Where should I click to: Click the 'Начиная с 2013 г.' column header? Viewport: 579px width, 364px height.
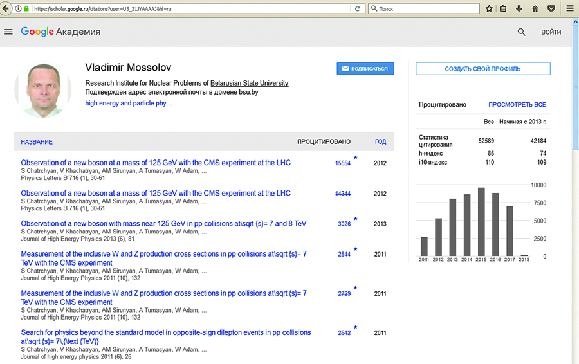pos(522,122)
